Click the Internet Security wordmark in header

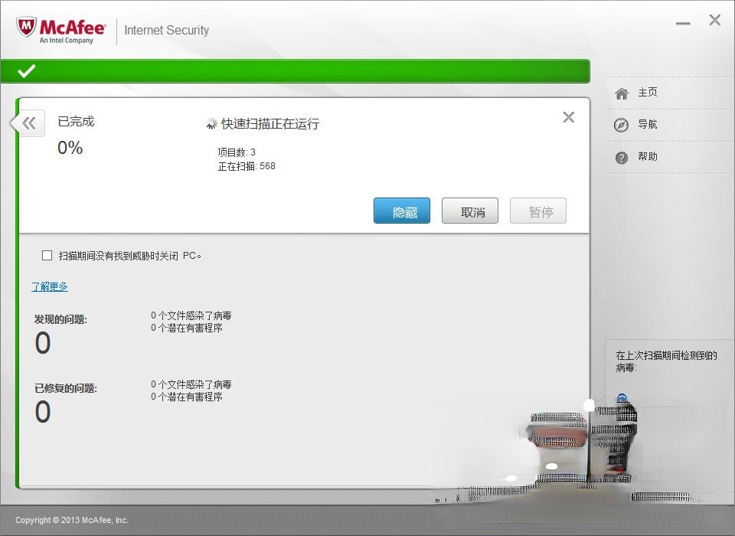tap(166, 31)
